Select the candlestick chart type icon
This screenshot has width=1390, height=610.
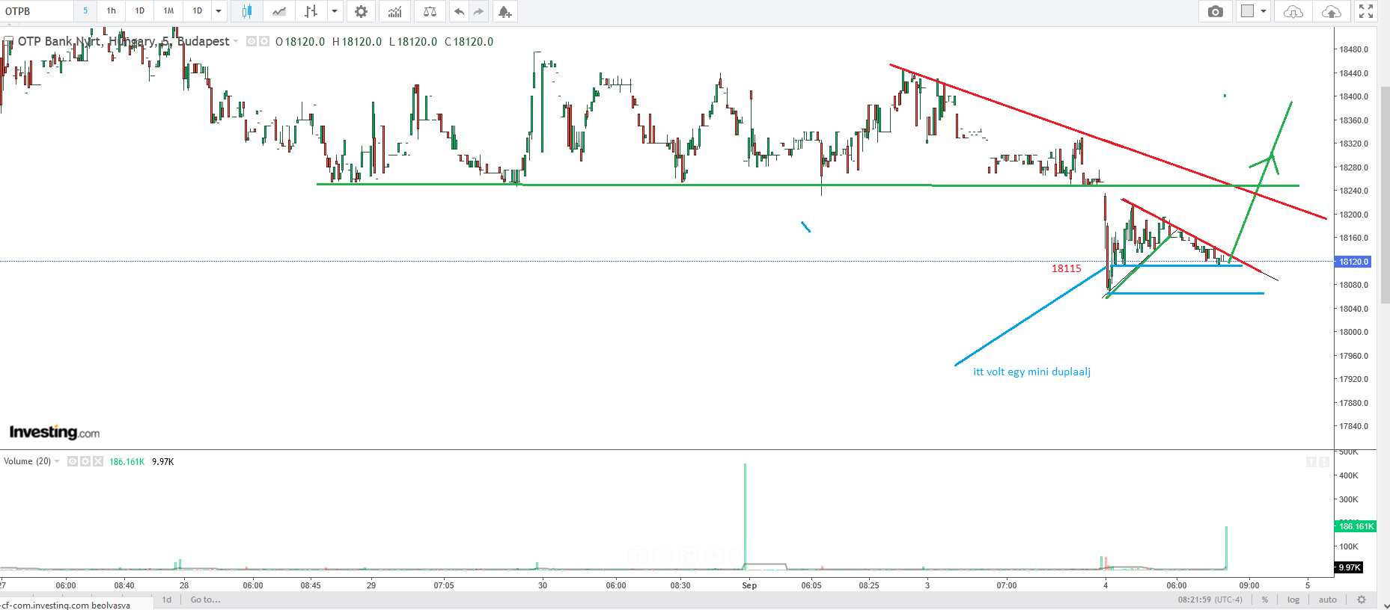coord(247,11)
